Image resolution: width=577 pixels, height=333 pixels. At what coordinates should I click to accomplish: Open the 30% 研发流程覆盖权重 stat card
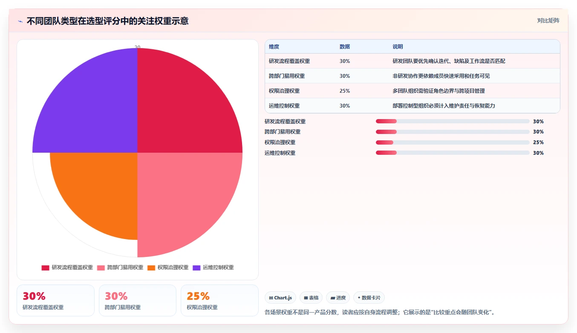click(x=55, y=301)
